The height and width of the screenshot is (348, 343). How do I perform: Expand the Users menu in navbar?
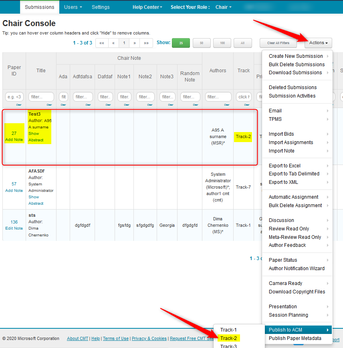[x=73, y=7]
